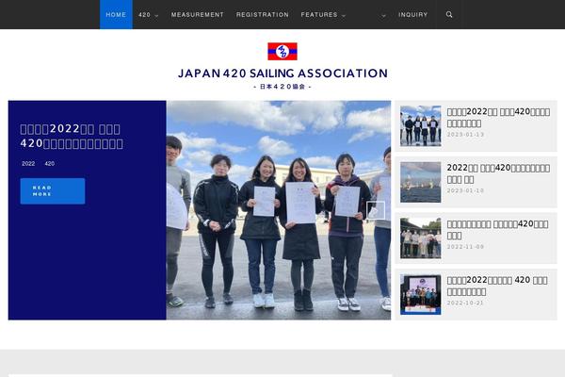Open the article headline dated 2022-11-09

tap(497, 229)
